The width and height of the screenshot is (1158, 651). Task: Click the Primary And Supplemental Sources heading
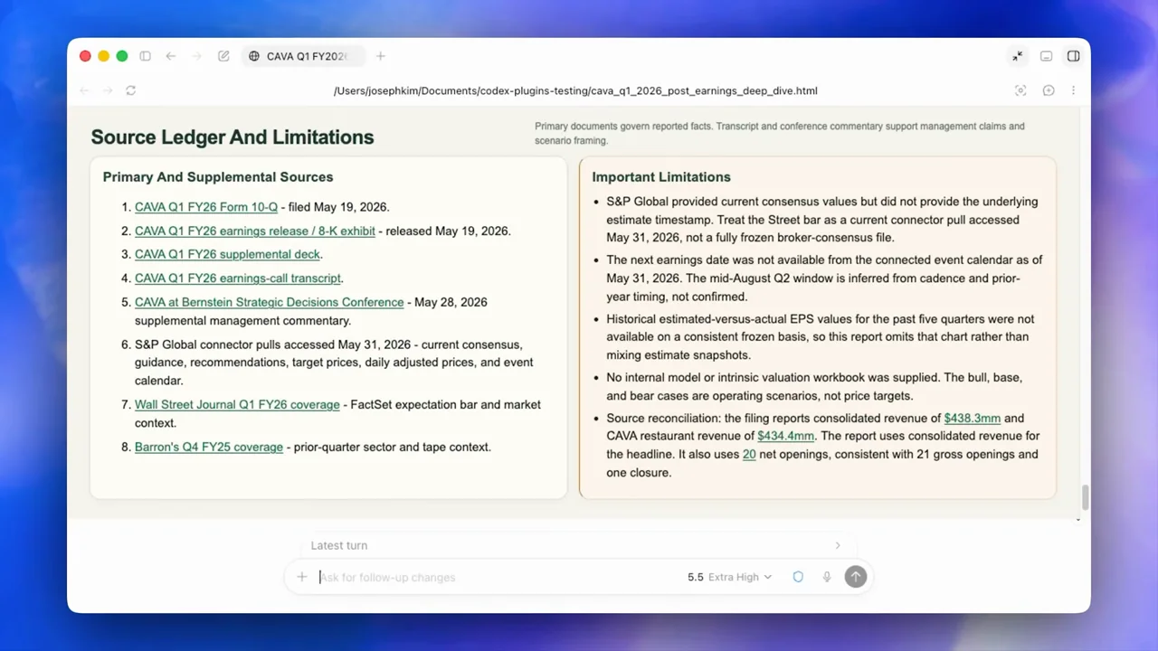[x=218, y=177]
